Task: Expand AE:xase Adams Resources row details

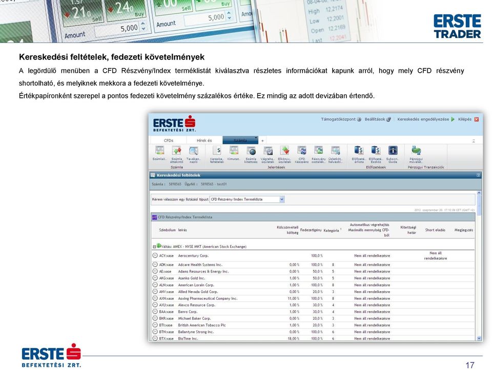Action: 155,271
